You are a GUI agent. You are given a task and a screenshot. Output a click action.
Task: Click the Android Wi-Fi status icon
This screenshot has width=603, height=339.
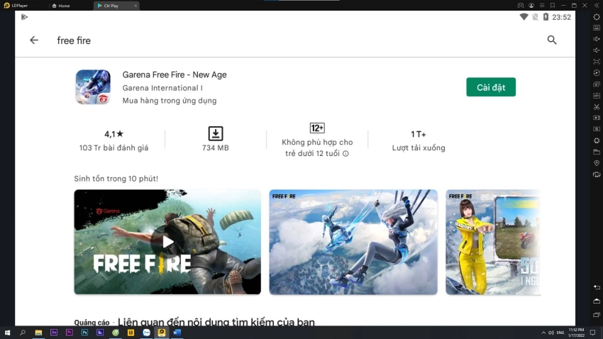click(x=524, y=17)
